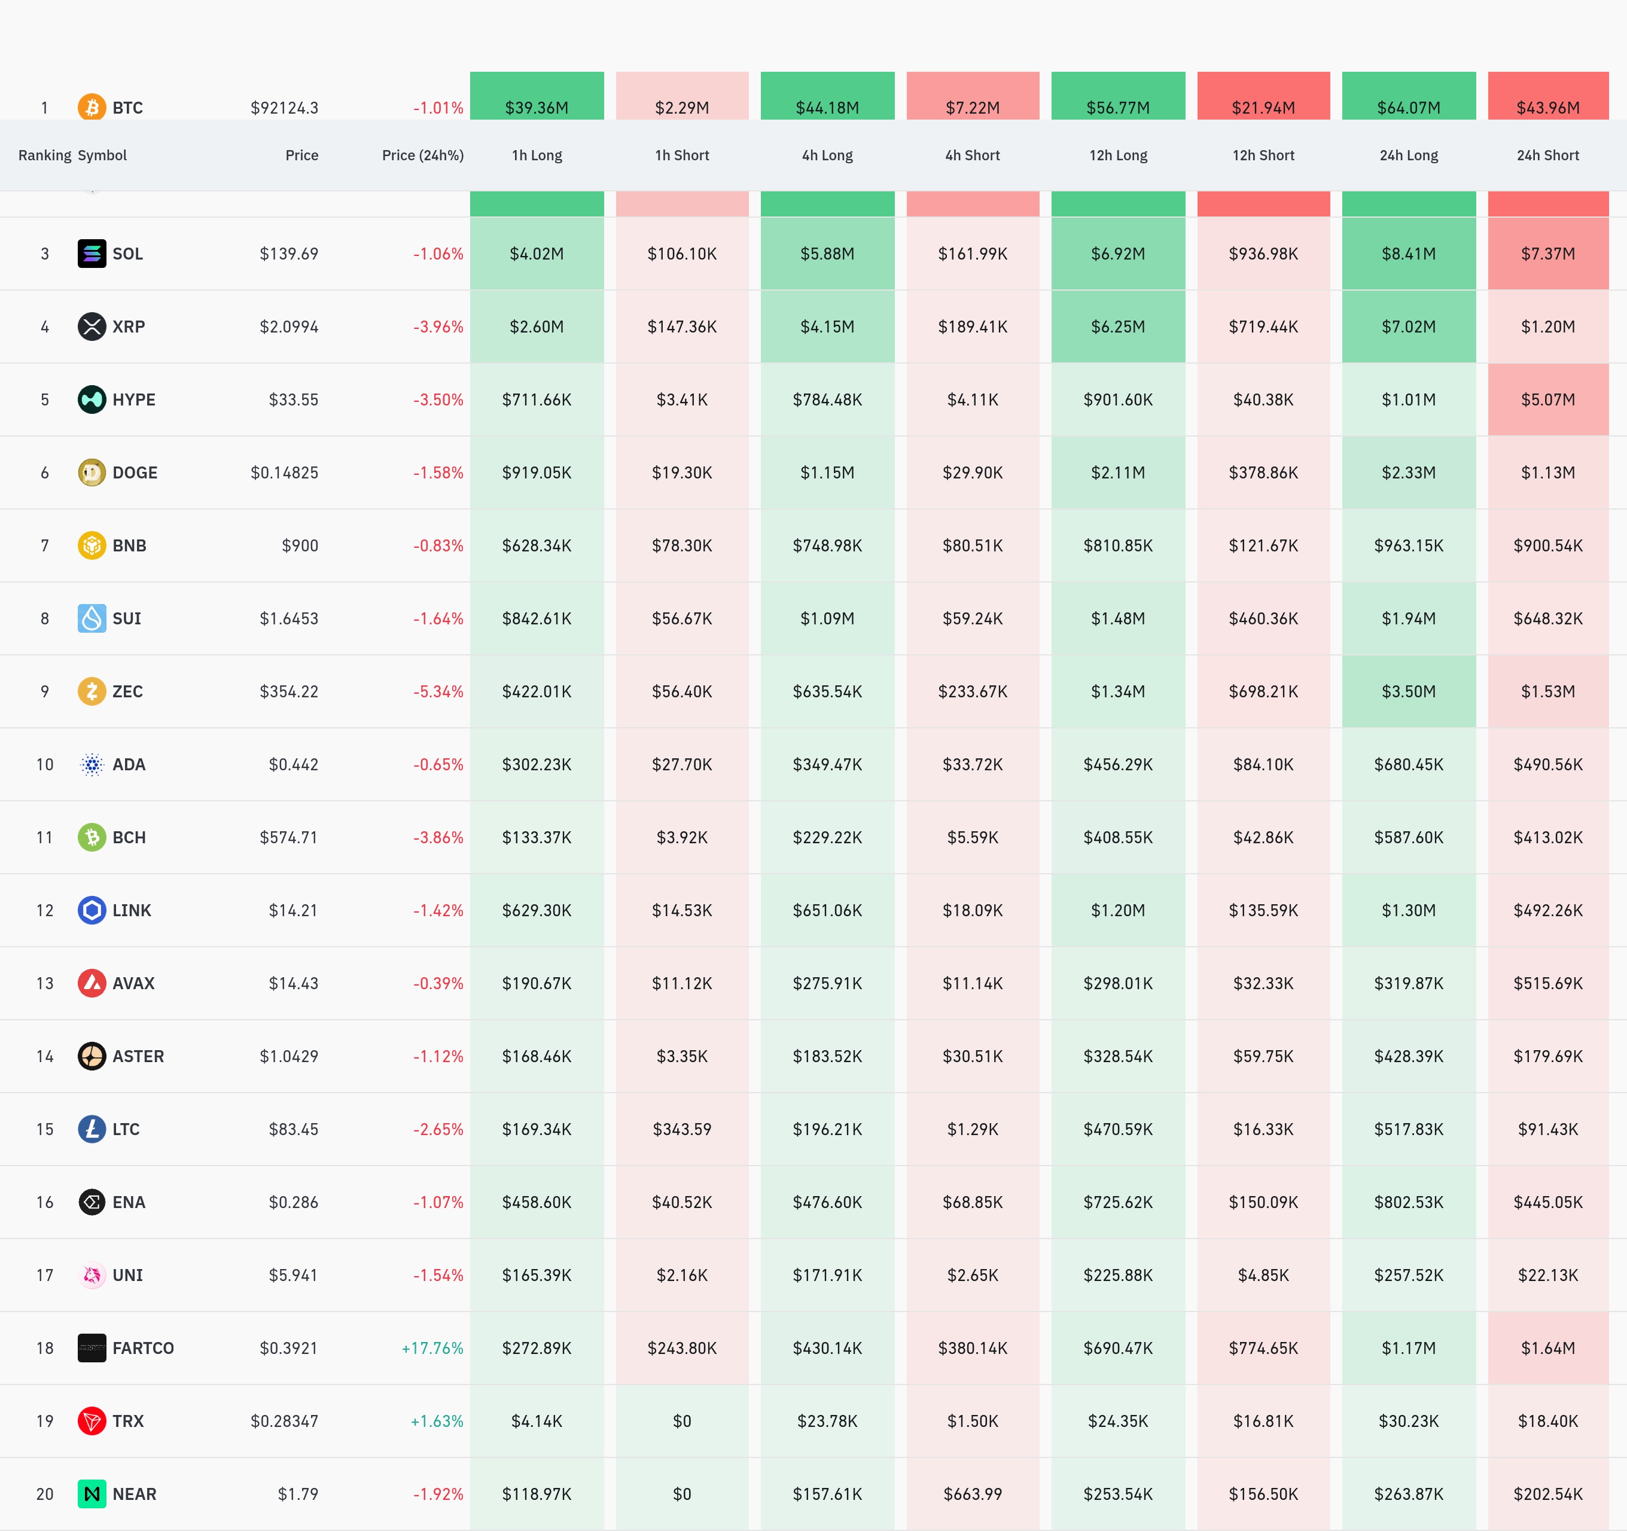This screenshot has width=1627, height=1531.
Task: Click the HYPE 24h Short $5.07M cell
Action: (1547, 399)
